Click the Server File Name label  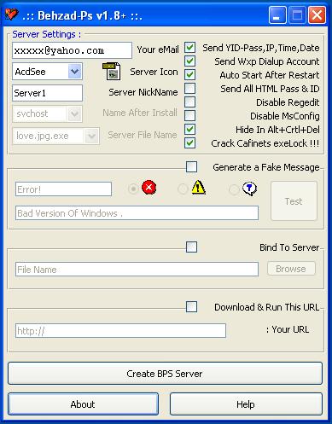[143, 135]
